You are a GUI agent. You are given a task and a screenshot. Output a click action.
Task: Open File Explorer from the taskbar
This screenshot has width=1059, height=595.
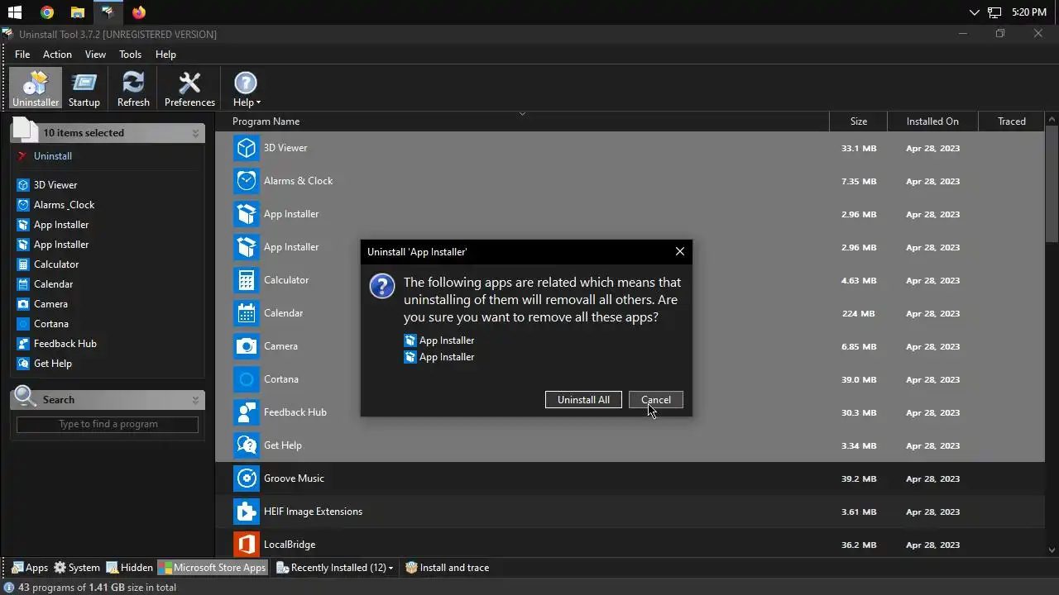pyautogui.click(x=77, y=12)
